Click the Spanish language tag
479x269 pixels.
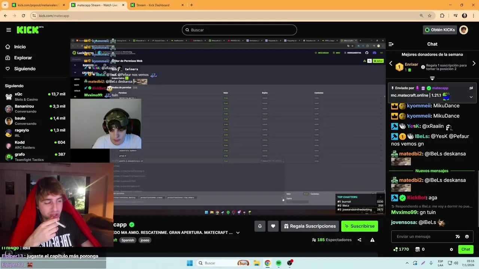pos(128,240)
